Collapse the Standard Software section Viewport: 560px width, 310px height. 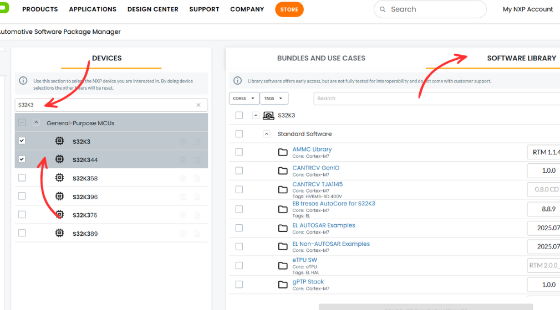coord(267,134)
